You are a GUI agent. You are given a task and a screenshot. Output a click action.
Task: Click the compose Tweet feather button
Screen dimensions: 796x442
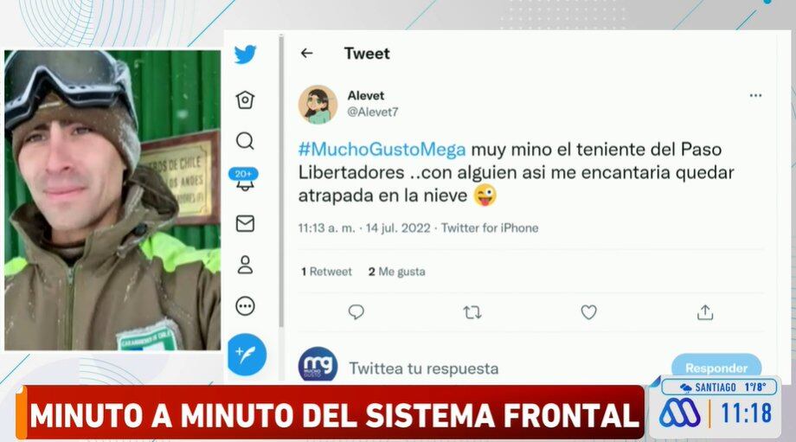(247, 355)
